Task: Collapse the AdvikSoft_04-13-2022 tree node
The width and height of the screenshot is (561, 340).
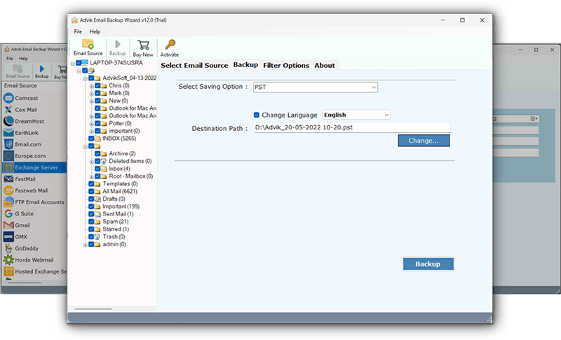Action: [85, 78]
